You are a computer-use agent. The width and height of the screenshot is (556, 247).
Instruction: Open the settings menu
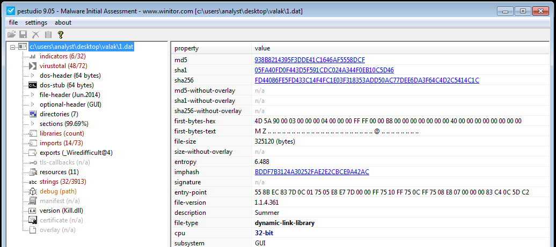(36, 23)
